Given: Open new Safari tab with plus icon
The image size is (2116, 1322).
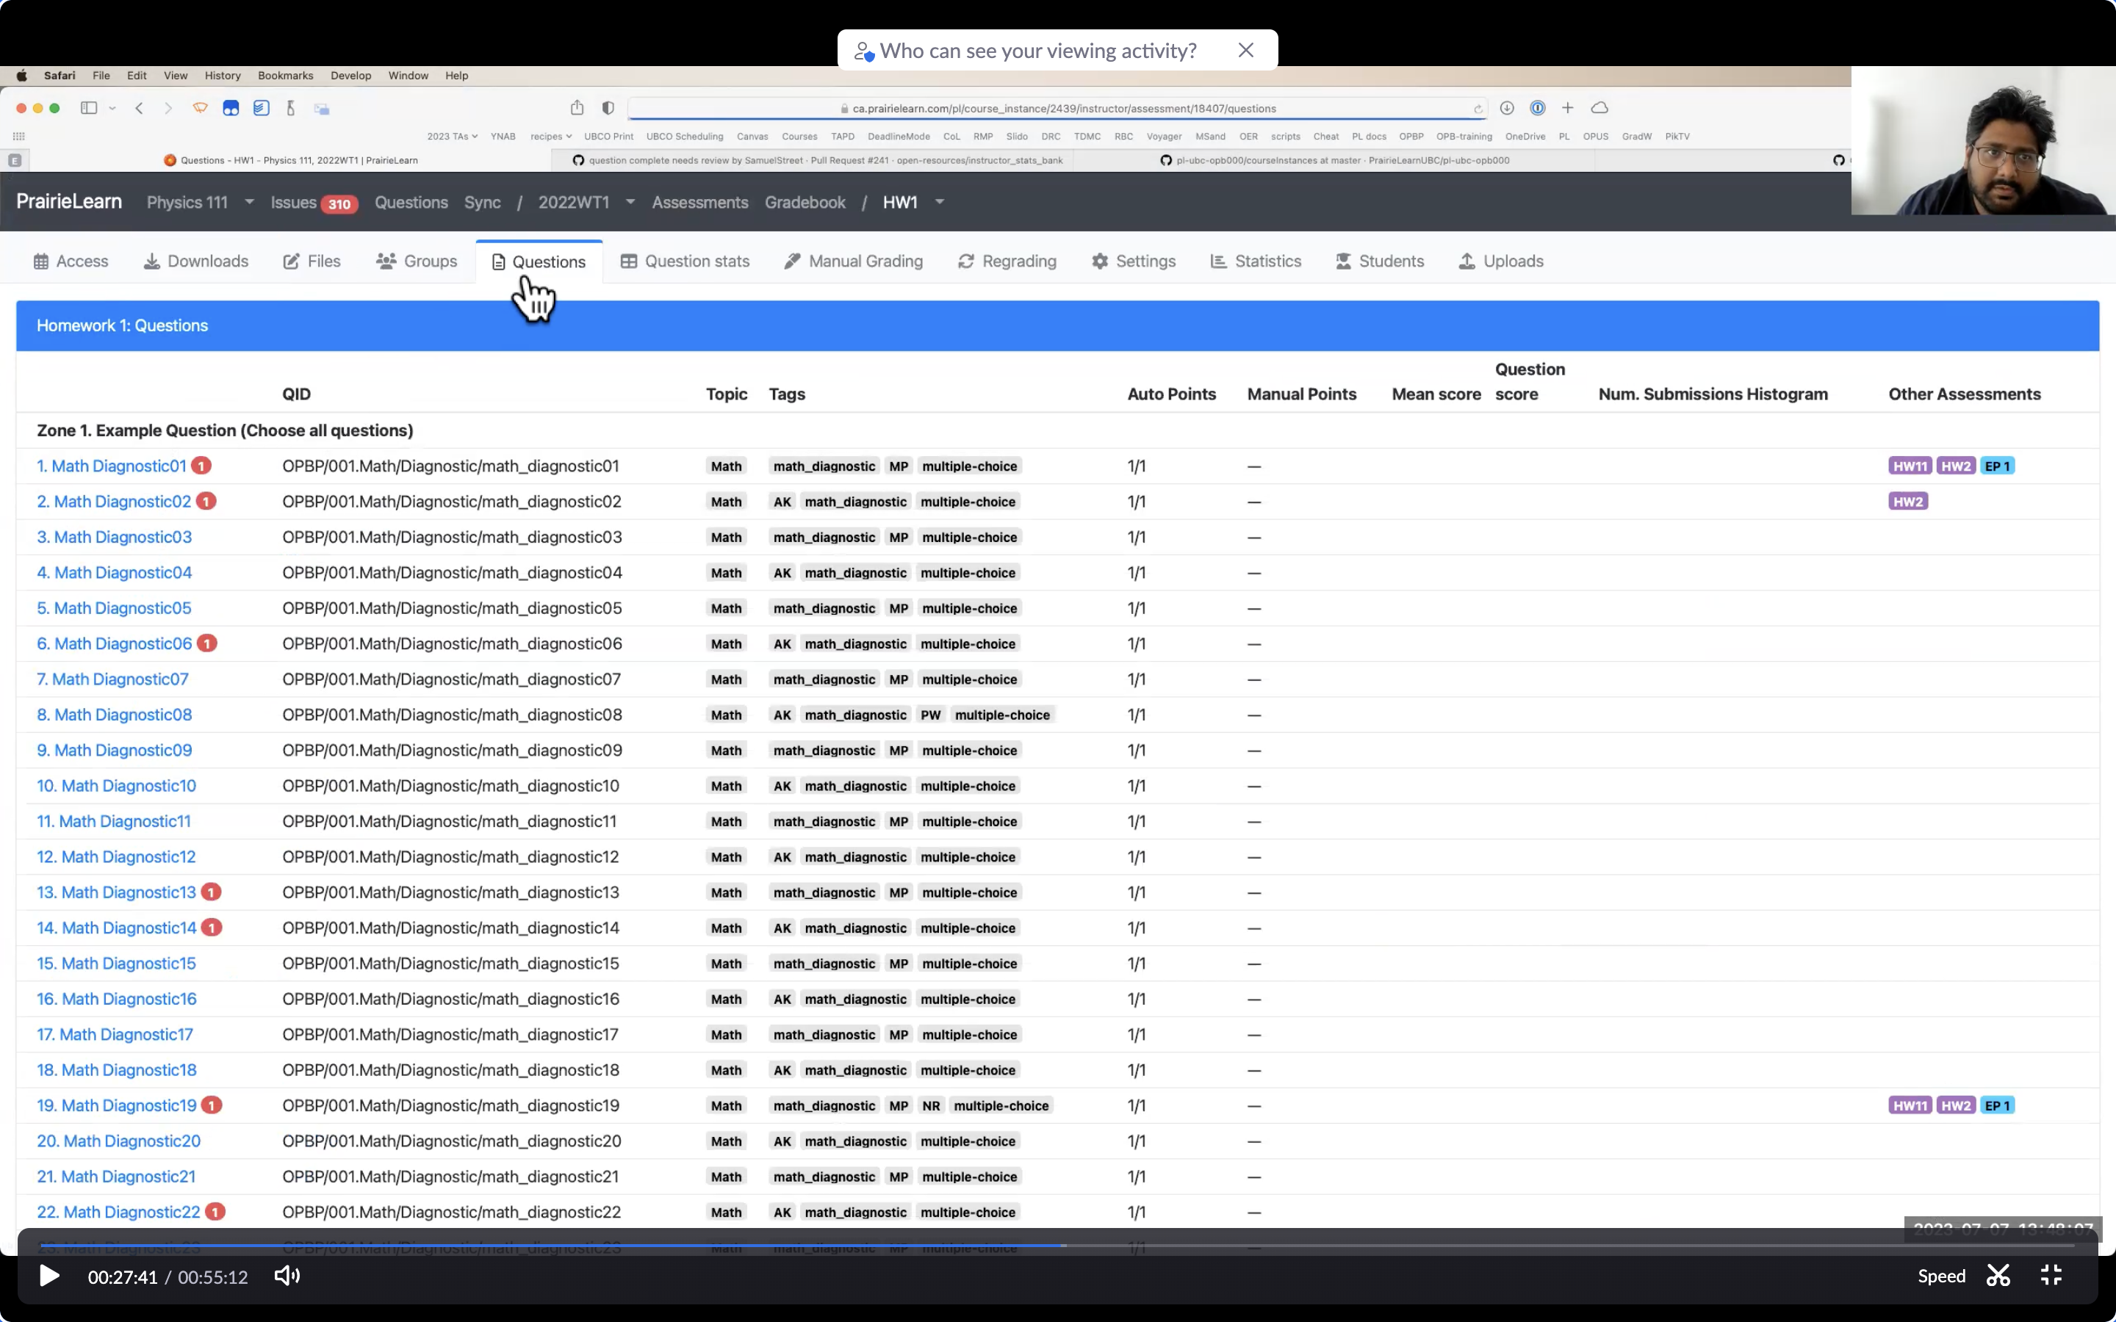Looking at the screenshot, I should pyautogui.click(x=1568, y=107).
